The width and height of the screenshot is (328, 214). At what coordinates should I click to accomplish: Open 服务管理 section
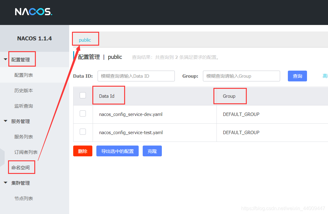click(x=20, y=121)
